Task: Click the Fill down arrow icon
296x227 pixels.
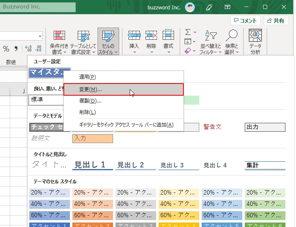Action: (188, 41)
